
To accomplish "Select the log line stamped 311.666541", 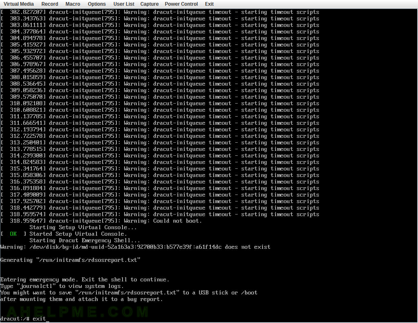I will 160,123.
